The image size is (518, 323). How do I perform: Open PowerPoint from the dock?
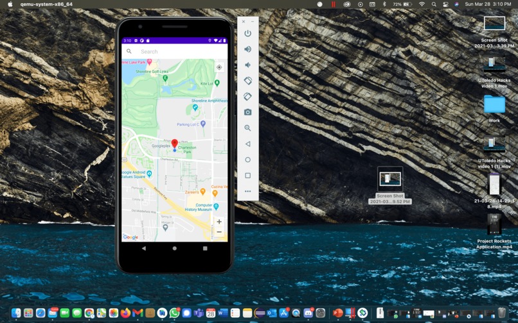pos(337,313)
